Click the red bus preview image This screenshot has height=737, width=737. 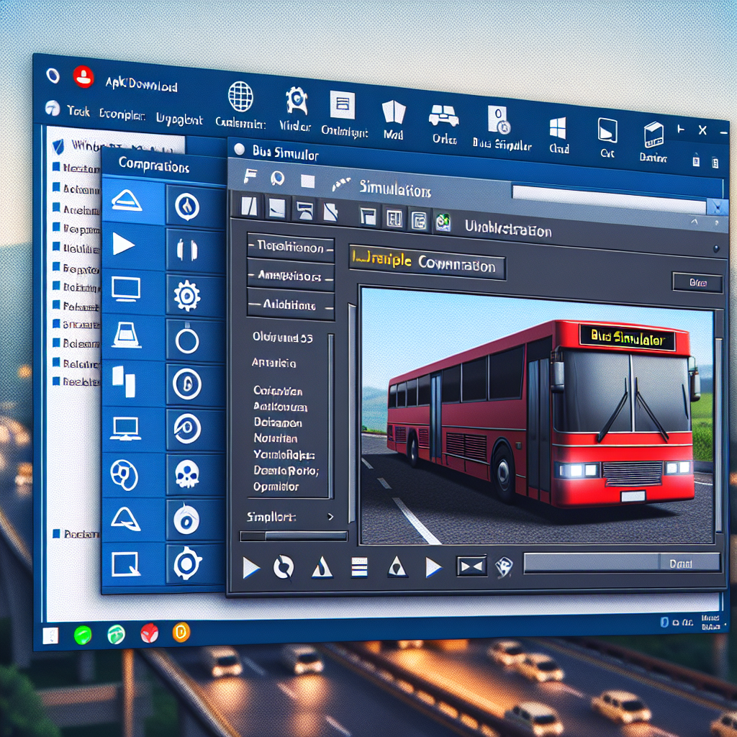tap(537, 417)
